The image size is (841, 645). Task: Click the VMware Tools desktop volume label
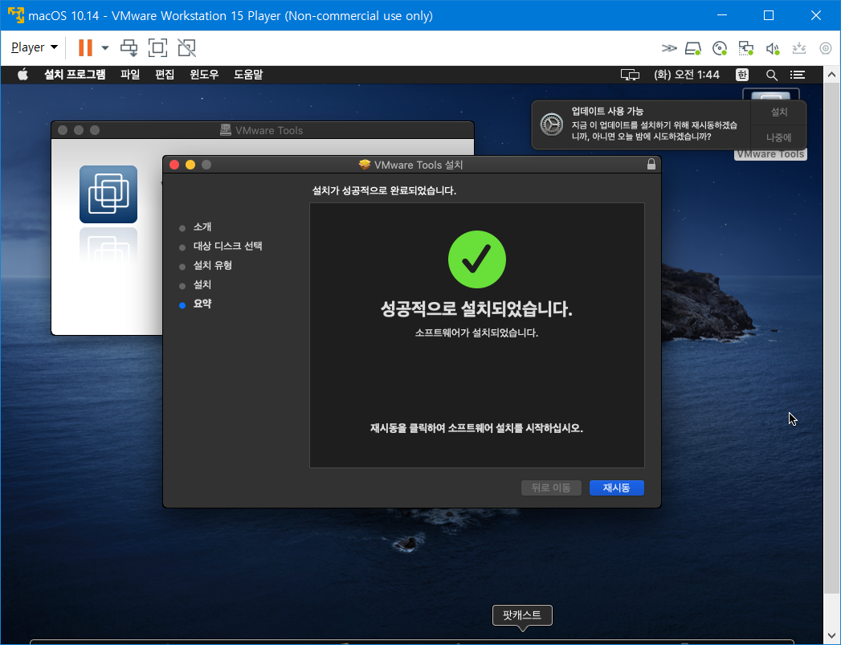771,154
